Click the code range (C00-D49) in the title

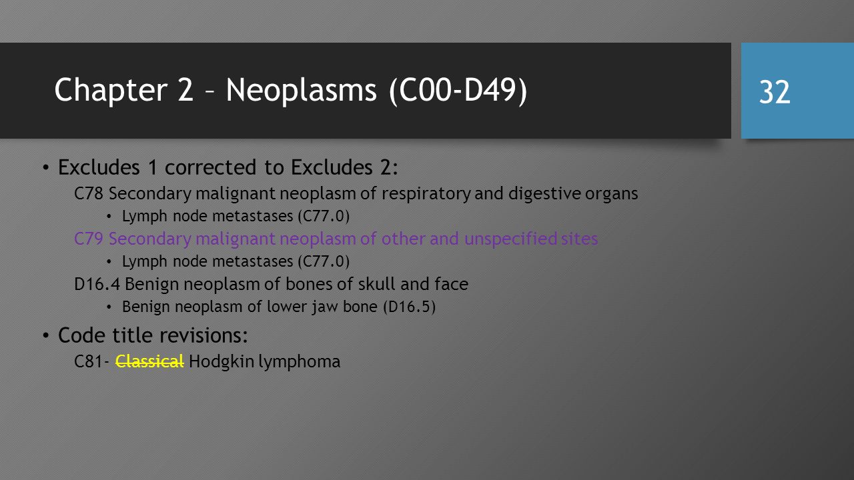click(x=458, y=91)
